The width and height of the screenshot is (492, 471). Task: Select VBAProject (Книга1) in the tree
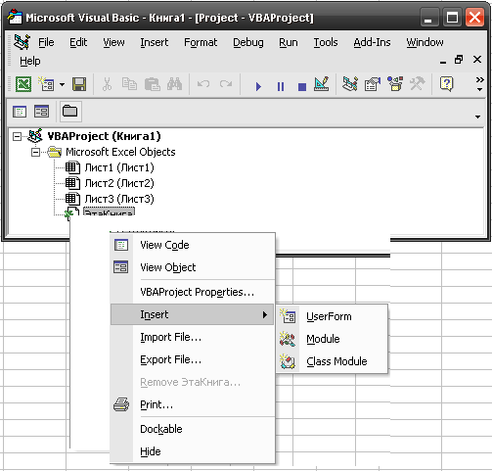pos(104,136)
